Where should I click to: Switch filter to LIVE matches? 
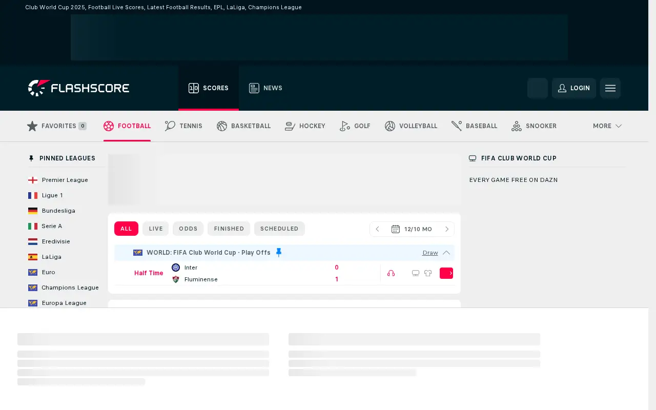156,229
